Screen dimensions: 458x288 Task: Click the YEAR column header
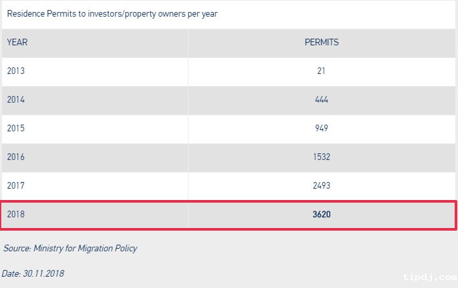pyautogui.click(x=17, y=43)
